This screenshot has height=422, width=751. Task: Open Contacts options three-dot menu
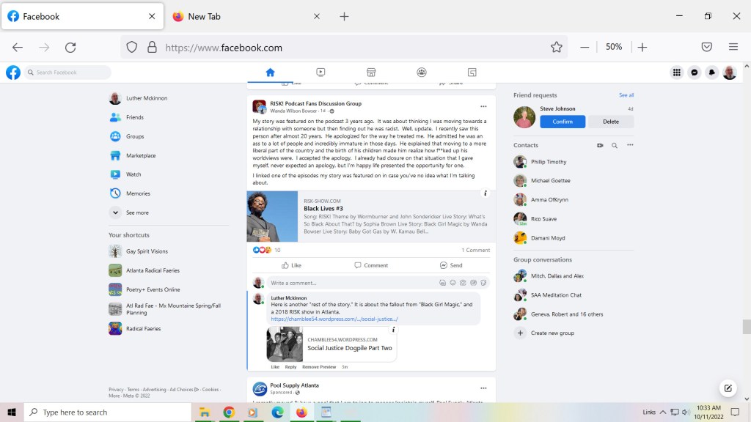point(629,145)
